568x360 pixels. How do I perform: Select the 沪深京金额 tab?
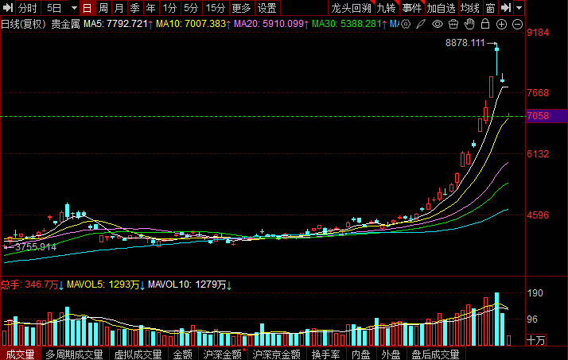click(x=276, y=354)
